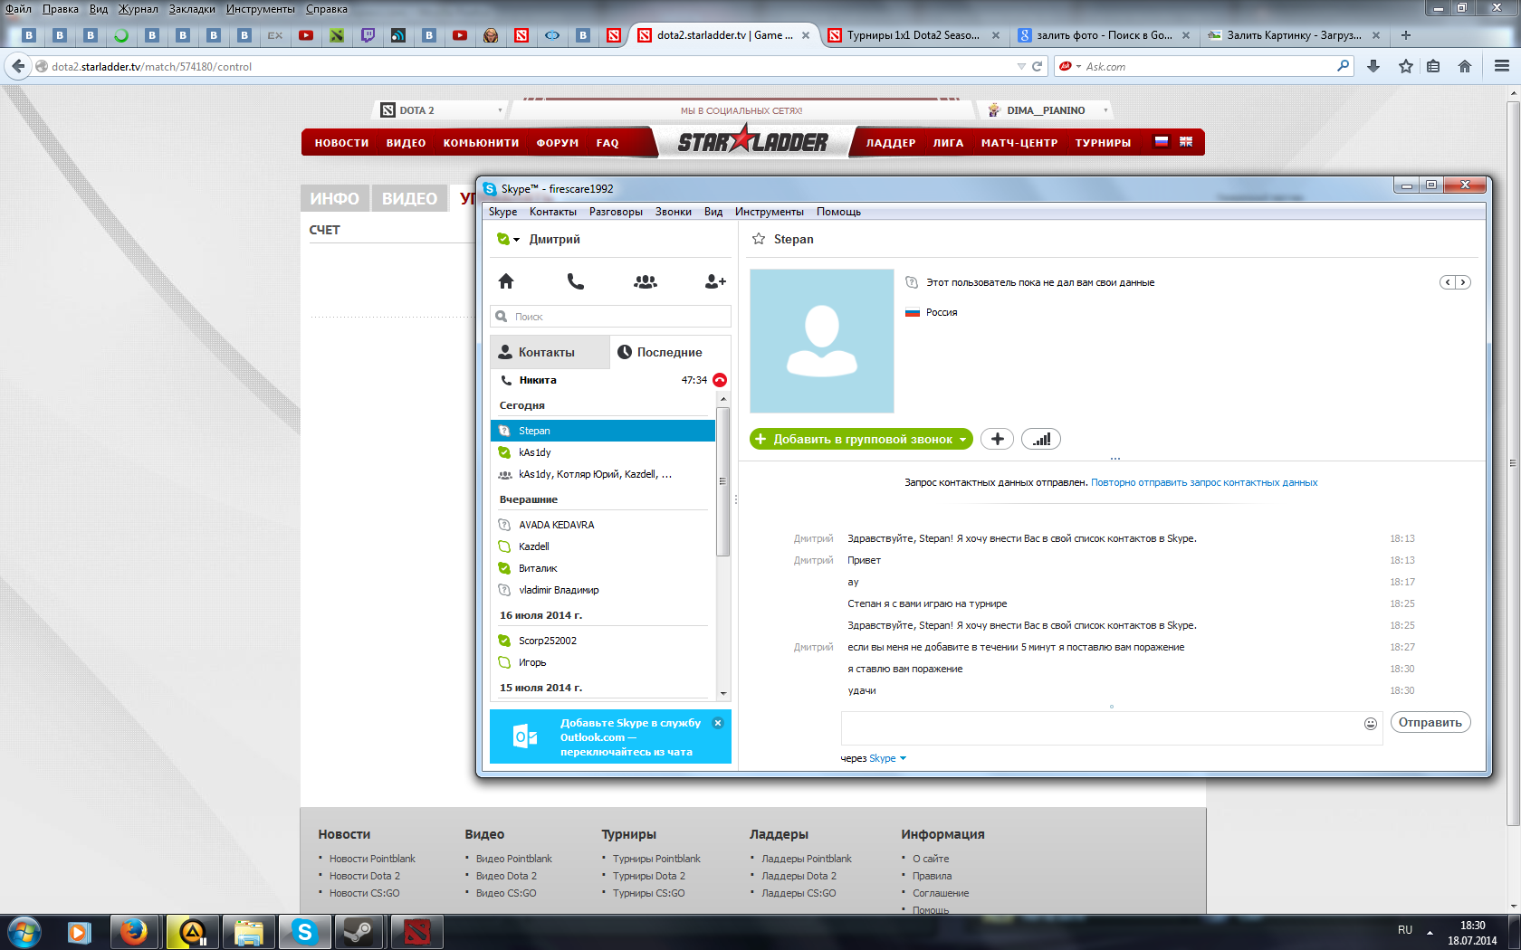Reload the Starladder page

click(x=1038, y=66)
